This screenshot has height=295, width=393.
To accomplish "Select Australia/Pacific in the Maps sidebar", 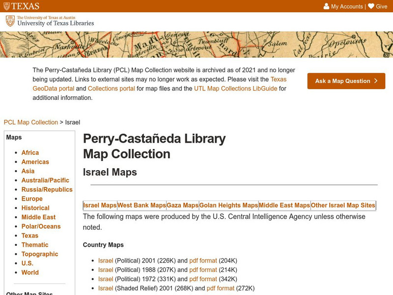I will [x=45, y=180].
